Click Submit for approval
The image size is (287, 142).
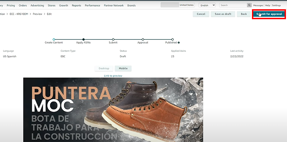click(x=269, y=14)
